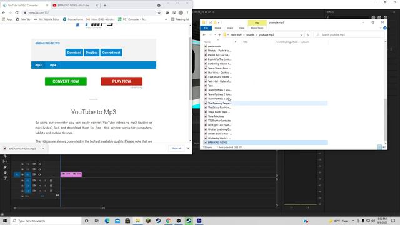This screenshot has height=225, width=400.
Task: Click the green CONVERT NOW button
Action: tap(66, 81)
